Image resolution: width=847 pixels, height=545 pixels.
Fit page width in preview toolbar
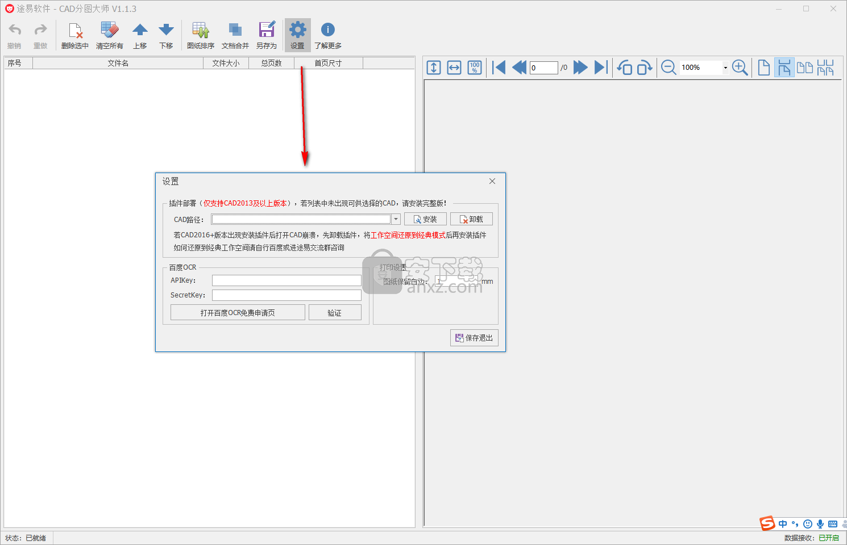pyautogui.click(x=454, y=68)
